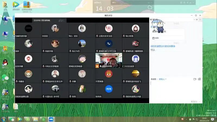
Task: Click avatar of 回龙李娜
Action: coord(28,59)
